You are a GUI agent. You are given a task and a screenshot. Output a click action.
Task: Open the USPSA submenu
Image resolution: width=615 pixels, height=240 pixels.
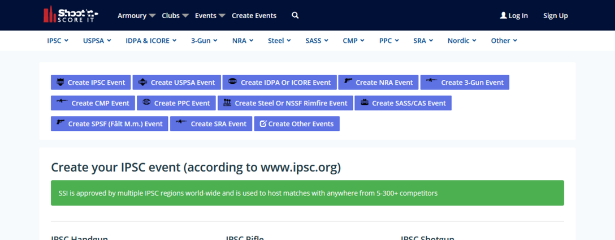[97, 40]
